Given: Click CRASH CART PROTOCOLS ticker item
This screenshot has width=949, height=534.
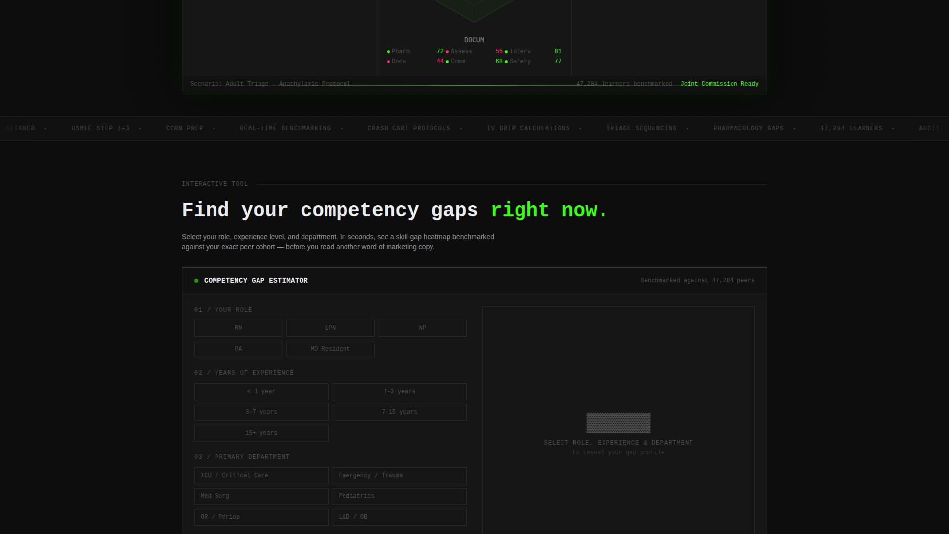Looking at the screenshot, I should tap(409, 128).
